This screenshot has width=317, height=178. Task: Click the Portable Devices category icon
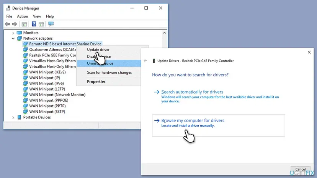19,117
